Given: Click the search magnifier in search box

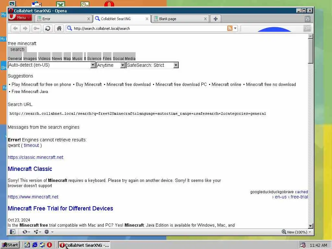Looking at the screenshot, I should (x=307, y=28).
